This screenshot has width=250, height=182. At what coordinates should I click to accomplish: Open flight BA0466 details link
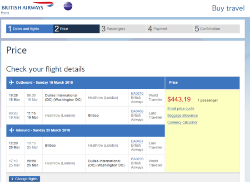[x=137, y=111]
